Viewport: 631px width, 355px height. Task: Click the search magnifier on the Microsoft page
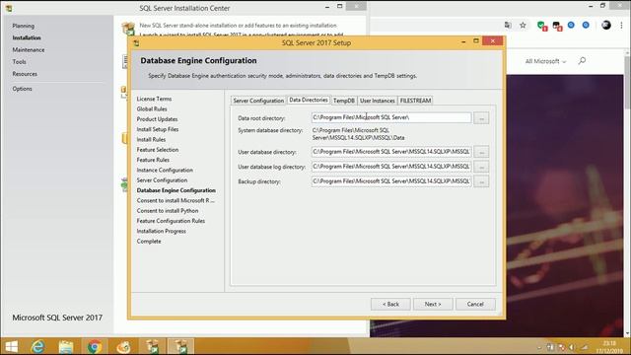pyautogui.click(x=582, y=61)
